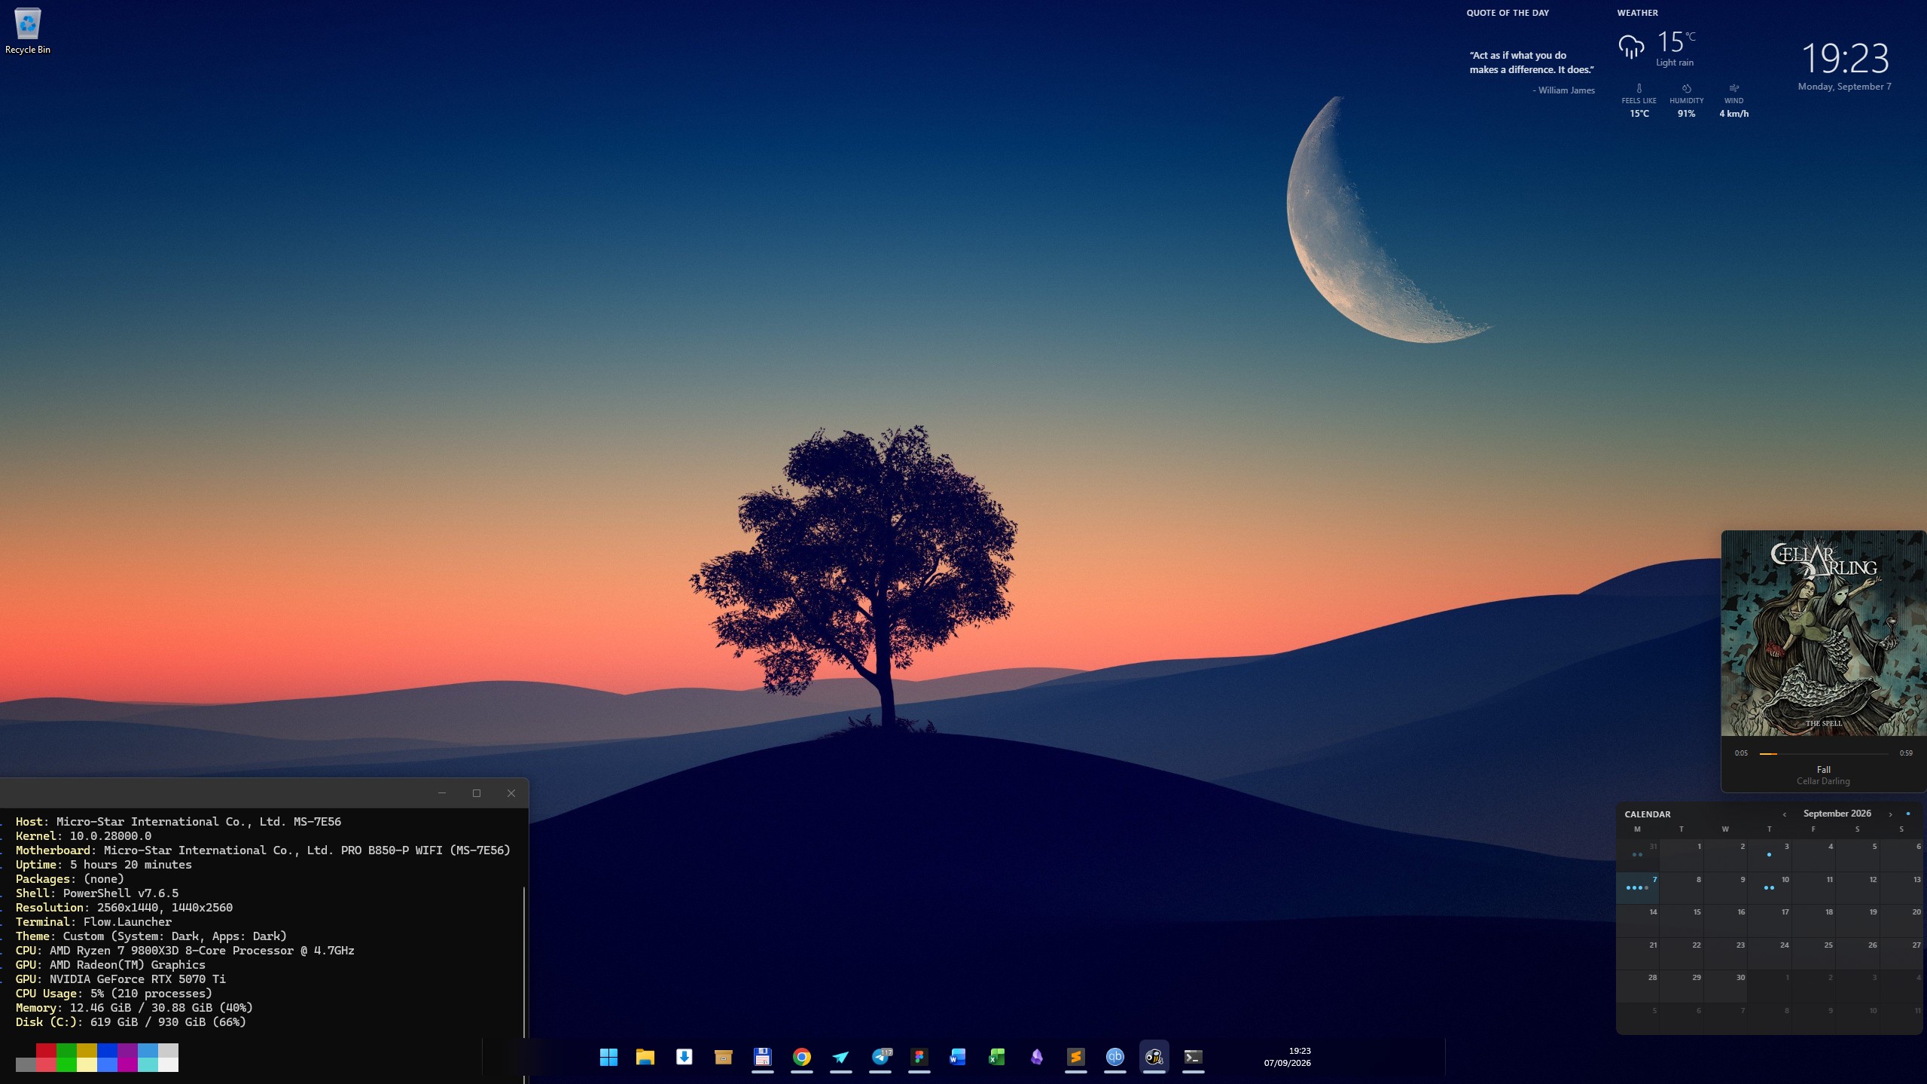
Task: Launch Microsoft Word from the taskbar
Action: [x=958, y=1057]
